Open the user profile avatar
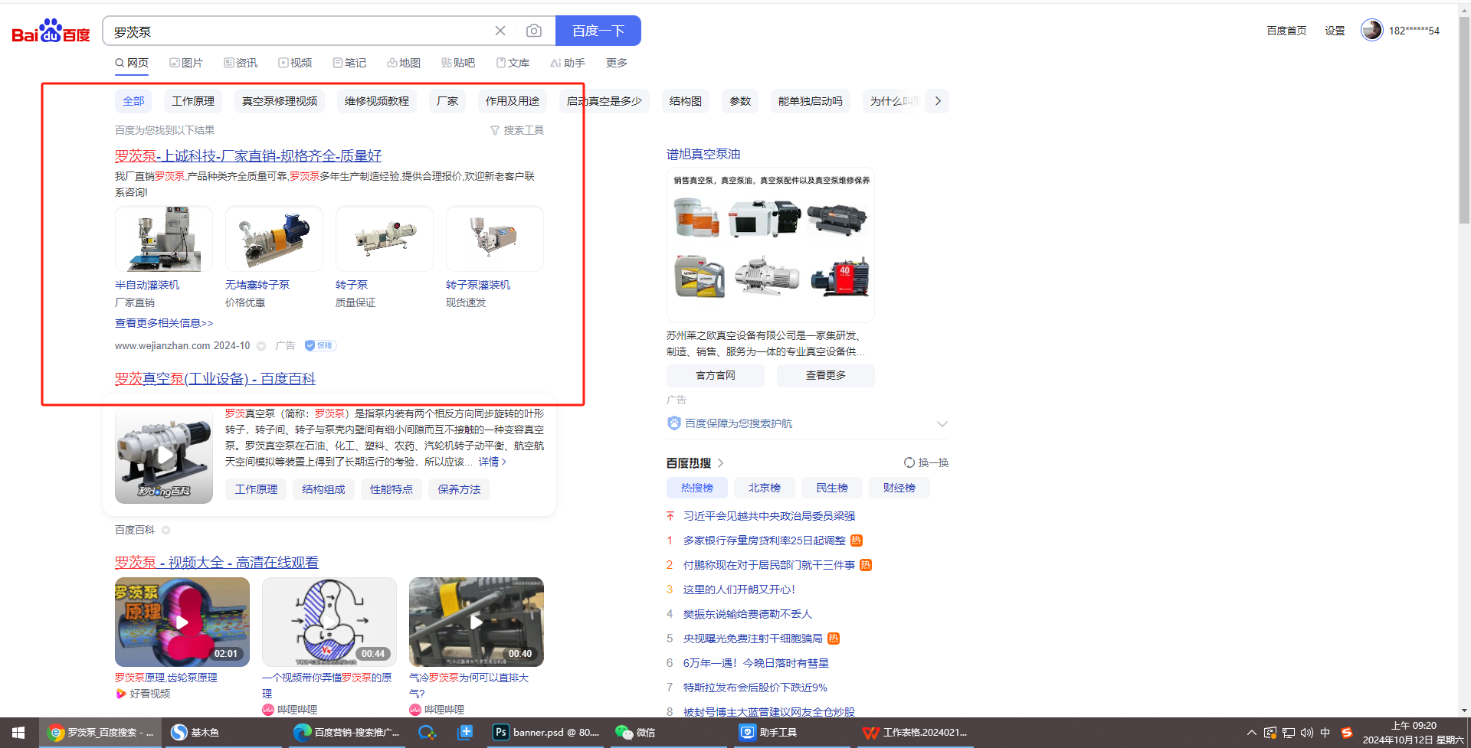 1371,31
